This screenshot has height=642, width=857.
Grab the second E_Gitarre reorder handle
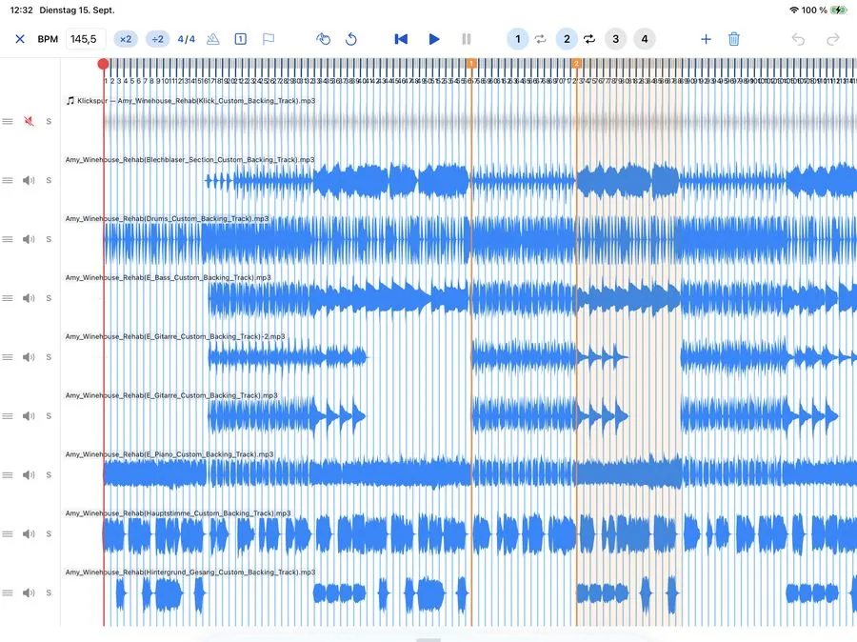coord(8,416)
